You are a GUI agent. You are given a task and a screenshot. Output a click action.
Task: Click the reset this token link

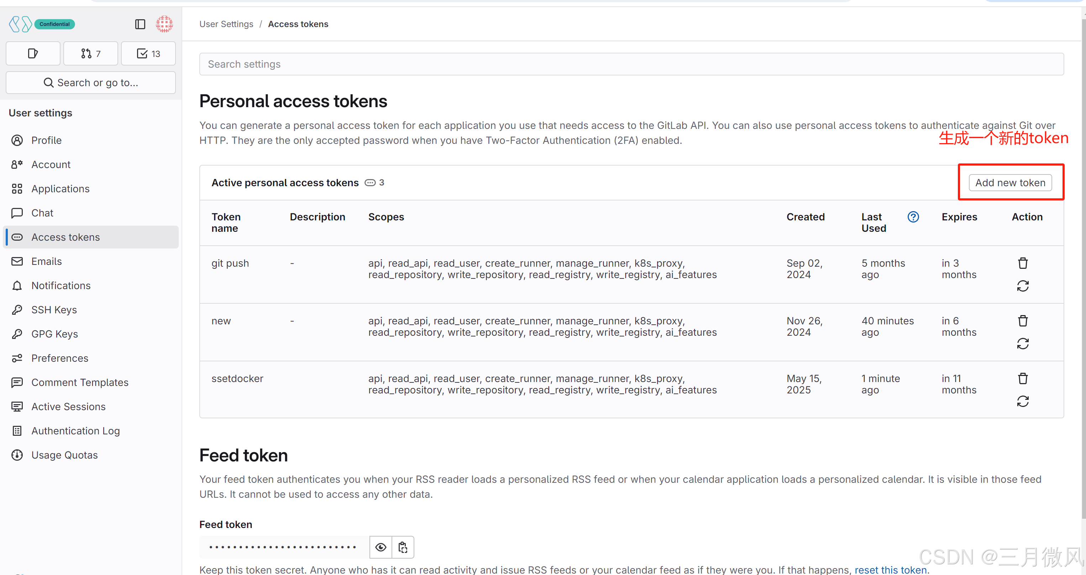click(x=890, y=570)
